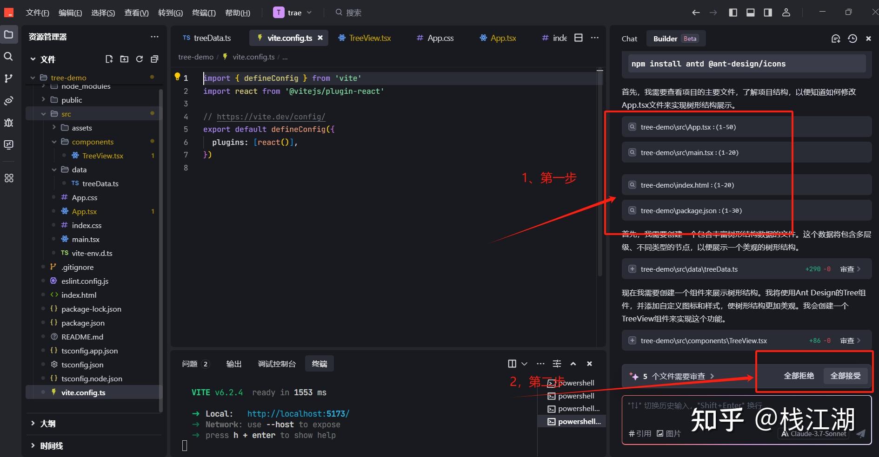
Task: Review changes for TreeView.tsx with 审查
Action: tap(850, 340)
